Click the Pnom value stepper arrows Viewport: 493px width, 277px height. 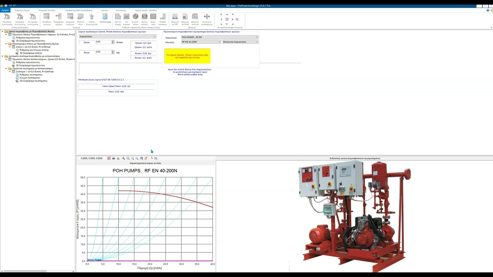pos(113,52)
